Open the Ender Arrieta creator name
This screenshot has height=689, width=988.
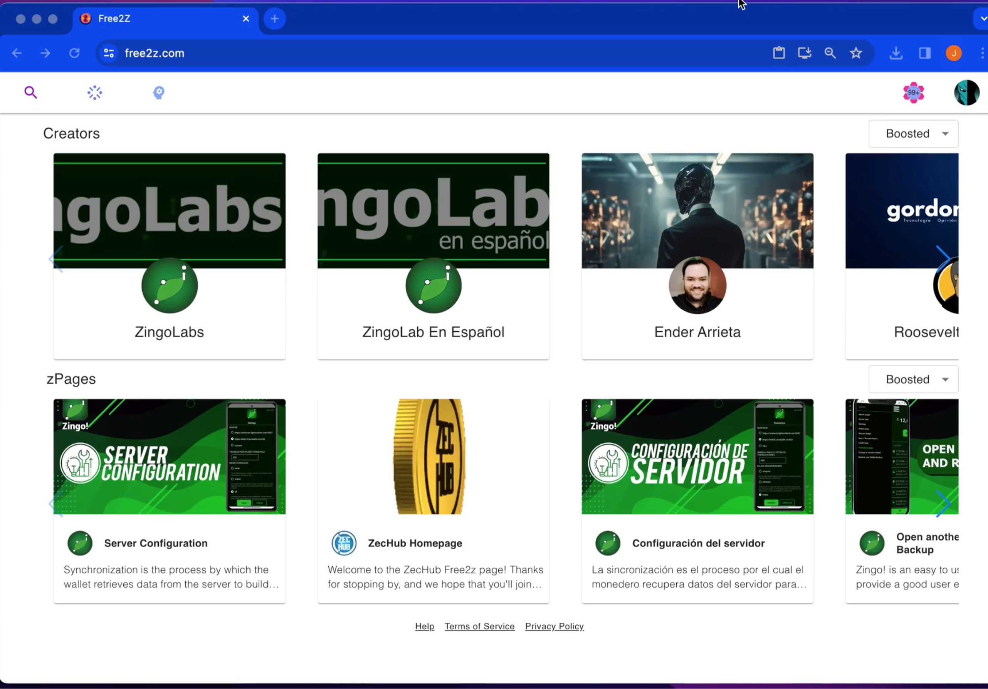click(697, 332)
